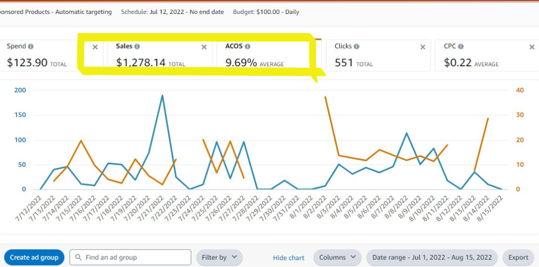Click the ACOS info icon

pyautogui.click(x=248, y=46)
